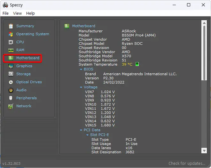Select the Slot Usage In Use value
Screen dimensions: 211x168
(131, 144)
